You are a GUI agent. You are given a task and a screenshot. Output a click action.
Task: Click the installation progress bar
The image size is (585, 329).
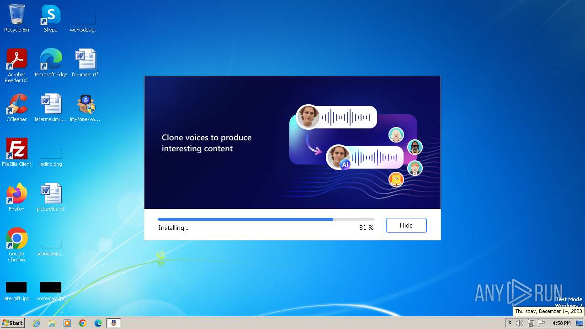click(x=266, y=219)
